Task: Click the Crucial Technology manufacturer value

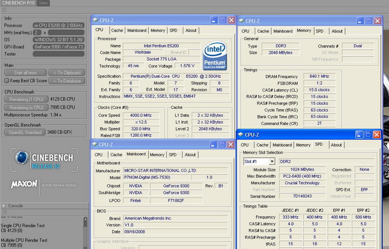Action: [302, 183]
